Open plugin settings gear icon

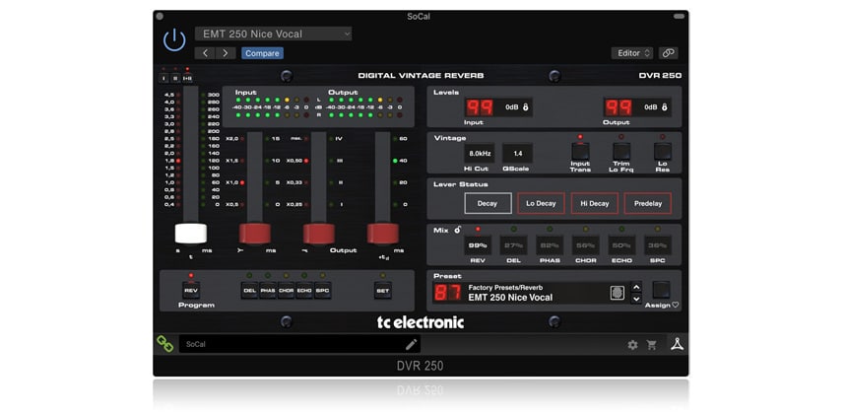click(x=632, y=345)
